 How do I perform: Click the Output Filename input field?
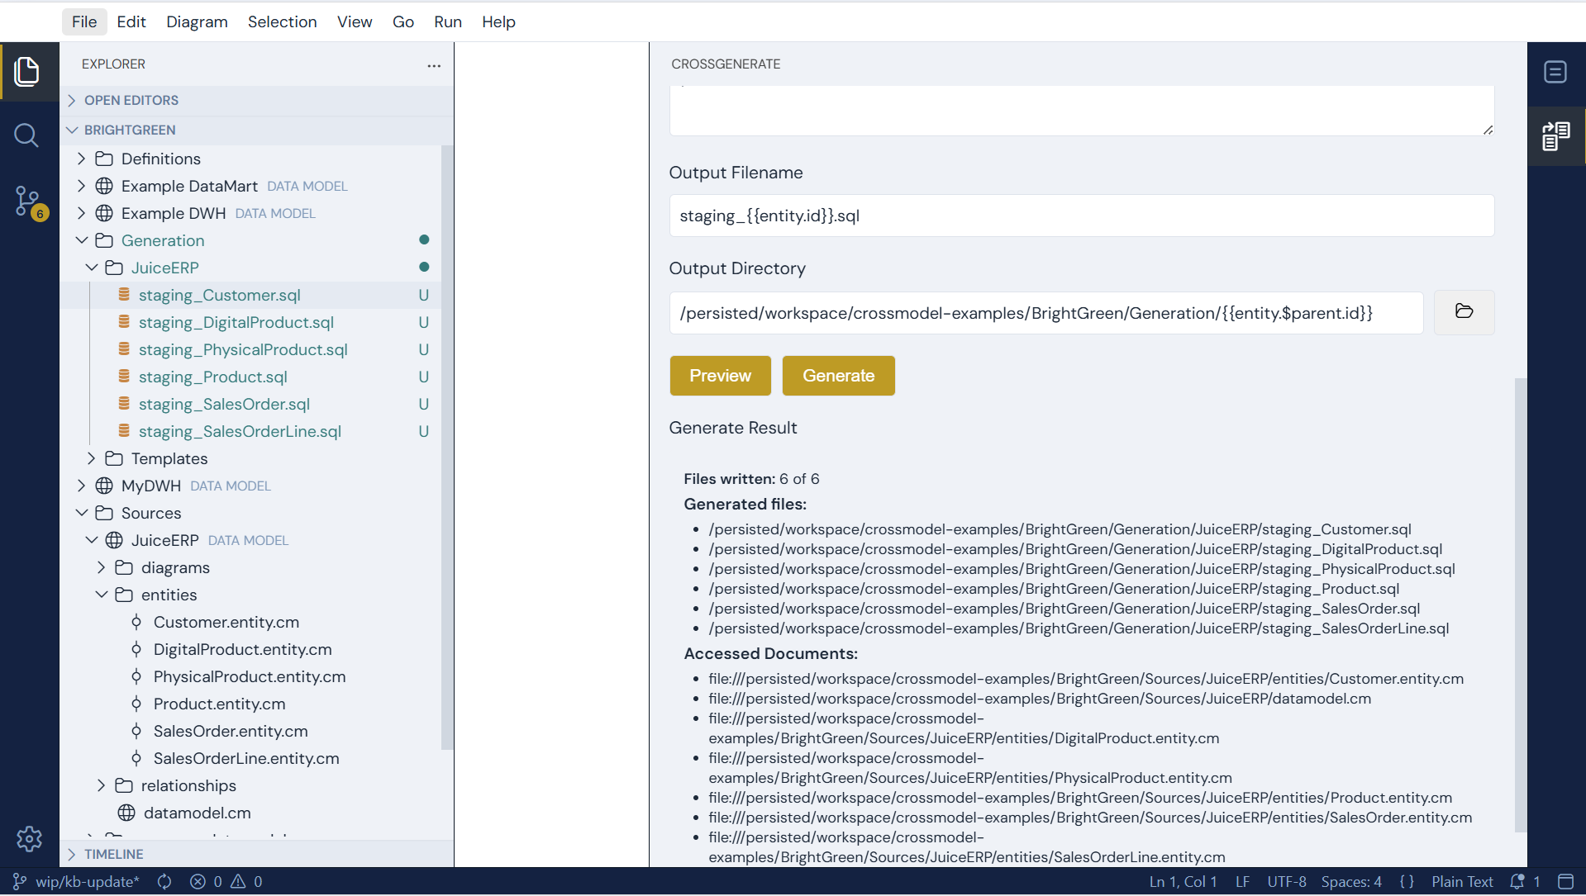click(x=1081, y=216)
